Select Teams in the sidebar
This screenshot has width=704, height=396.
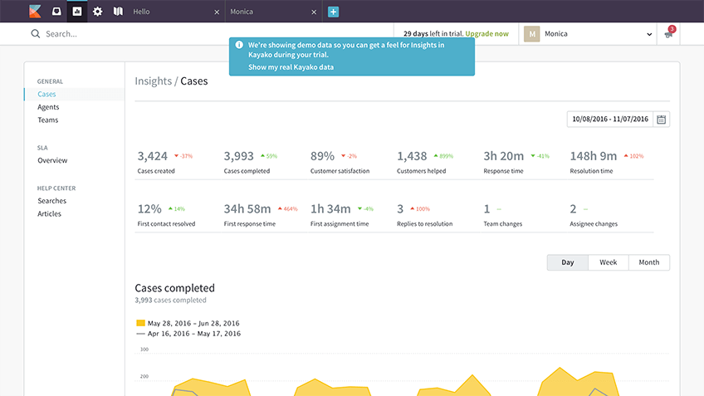(47, 120)
